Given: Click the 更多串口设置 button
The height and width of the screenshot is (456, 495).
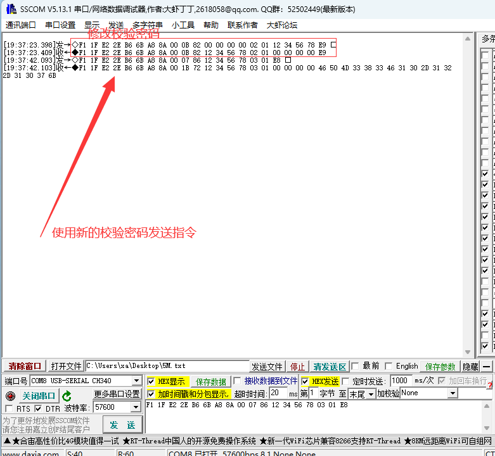Looking at the screenshot, I should tap(117, 394).
